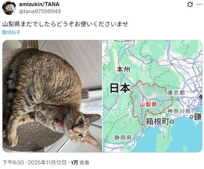Click the 静岡県 label on the map

(x=123, y=137)
